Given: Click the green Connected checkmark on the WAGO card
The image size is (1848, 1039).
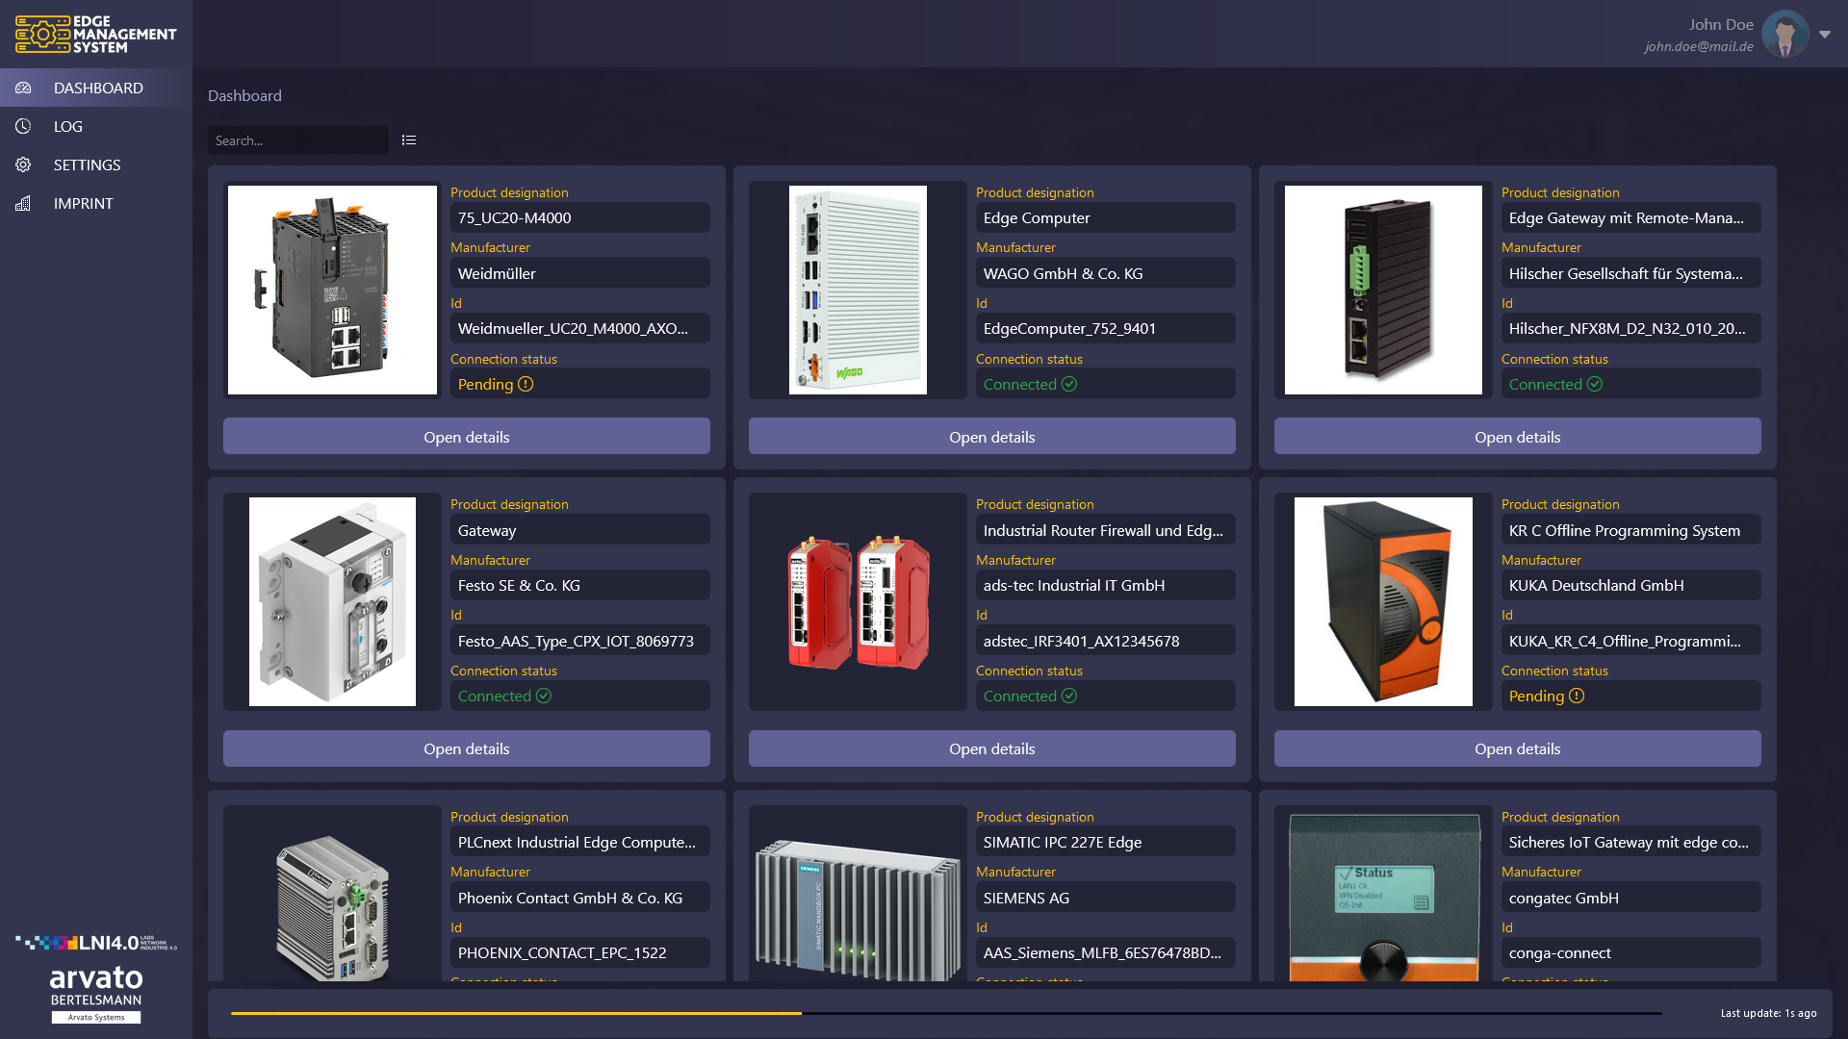Looking at the screenshot, I should pyautogui.click(x=1070, y=384).
